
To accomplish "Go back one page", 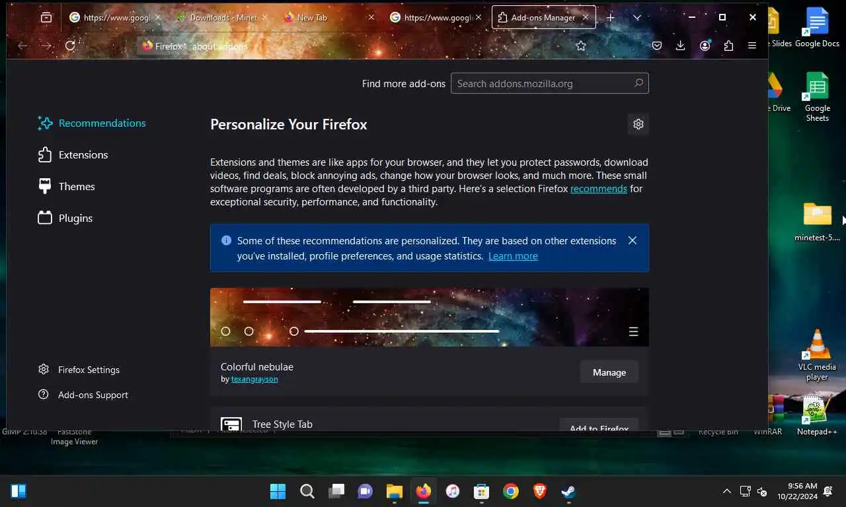I will (22, 46).
